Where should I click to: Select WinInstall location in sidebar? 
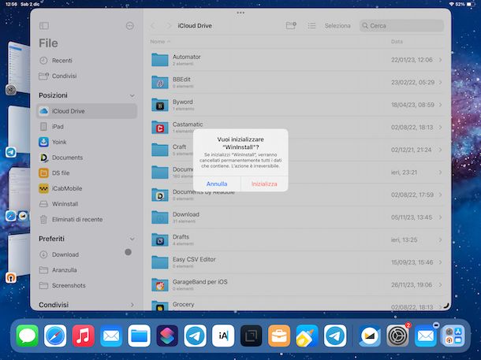(65, 203)
